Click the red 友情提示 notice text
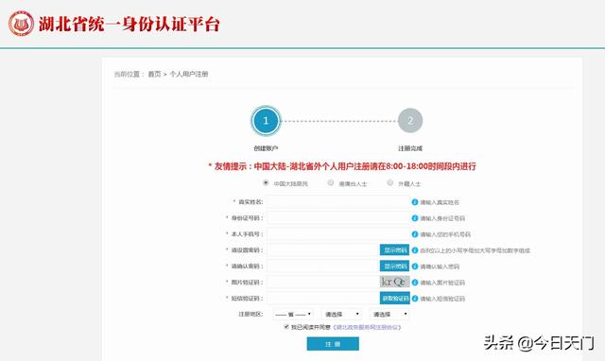605x361 pixels. pyautogui.click(x=342, y=166)
